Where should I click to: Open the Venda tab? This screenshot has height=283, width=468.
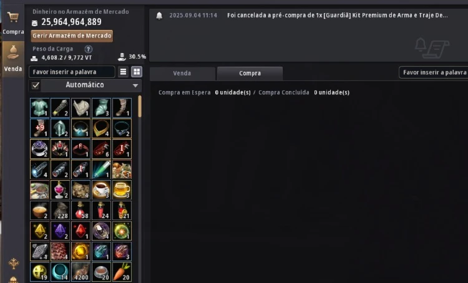click(182, 74)
